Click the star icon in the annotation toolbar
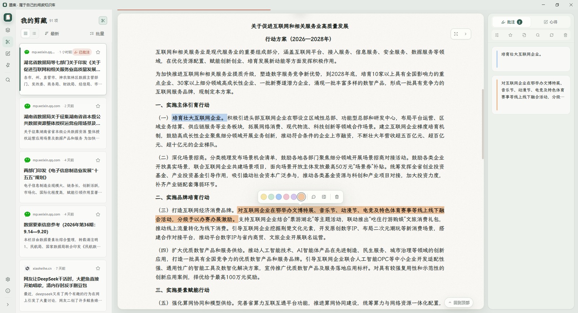Viewport: 578px width, 313px height. coord(510,35)
